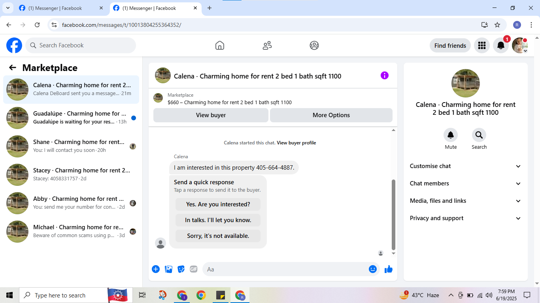The image size is (540, 303).
Task: Show hidden system tray icons
Action: click(x=451, y=295)
